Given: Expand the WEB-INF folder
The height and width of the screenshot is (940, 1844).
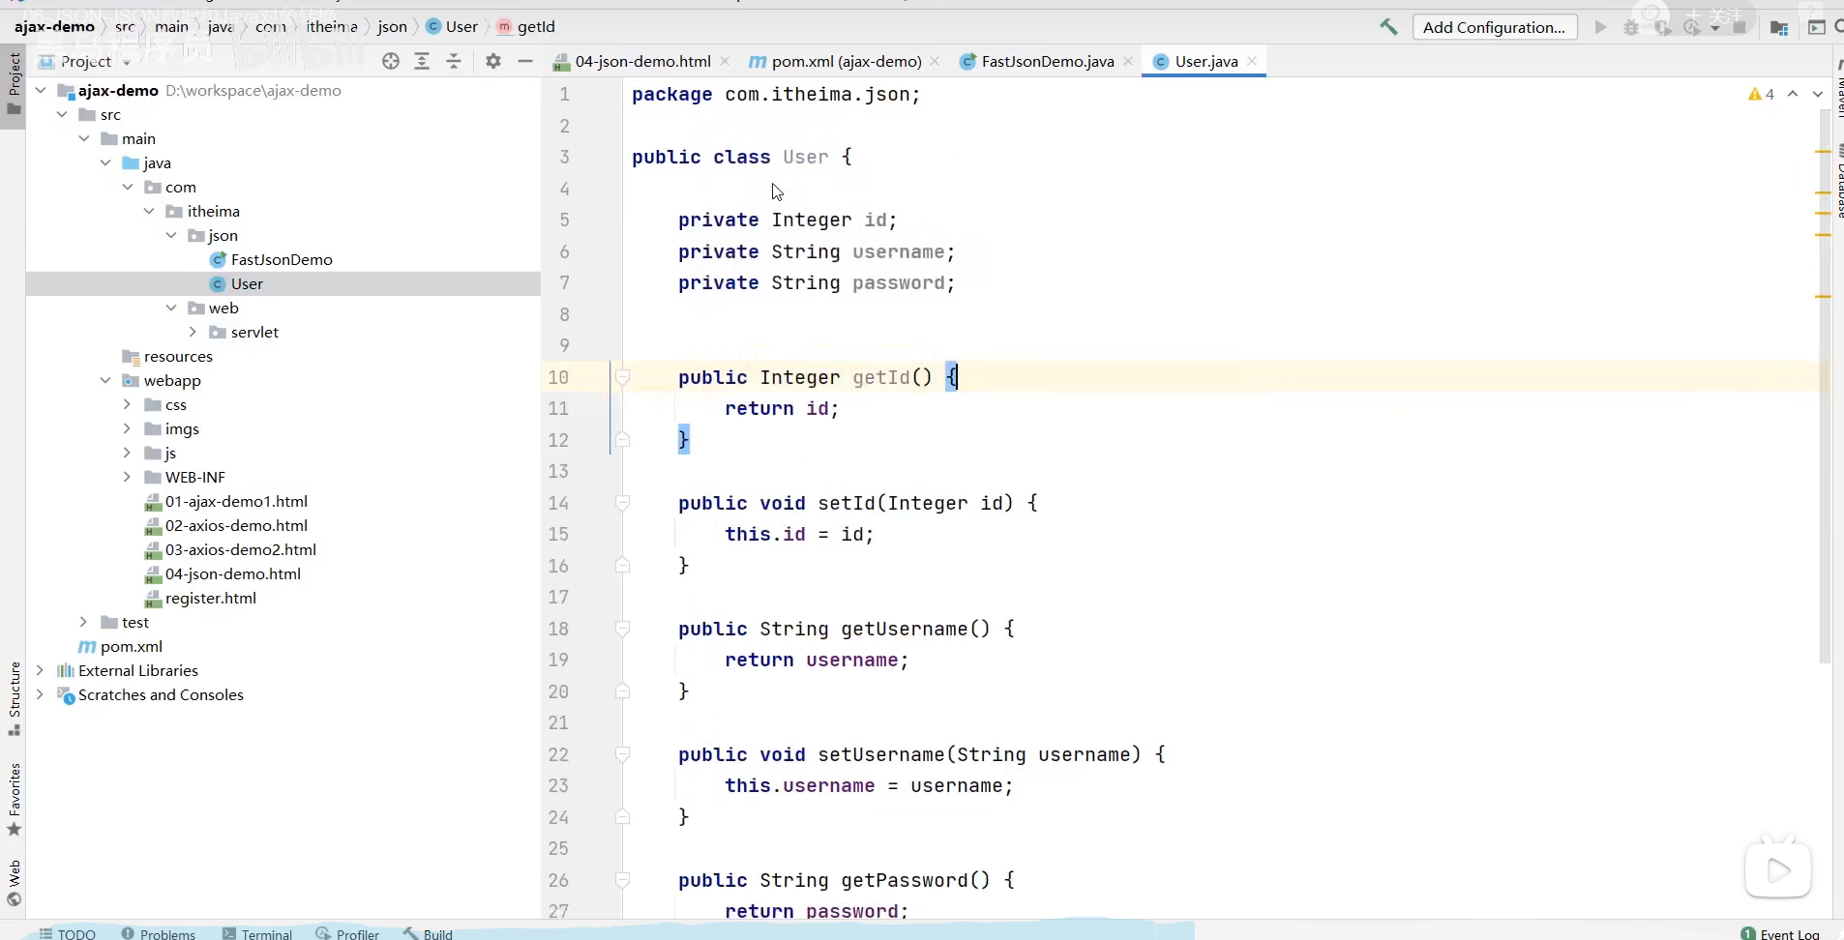Looking at the screenshot, I should tap(127, 477).
